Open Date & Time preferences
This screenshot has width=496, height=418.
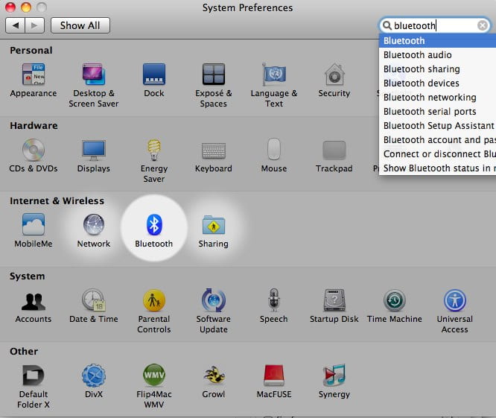coord(94,305)
